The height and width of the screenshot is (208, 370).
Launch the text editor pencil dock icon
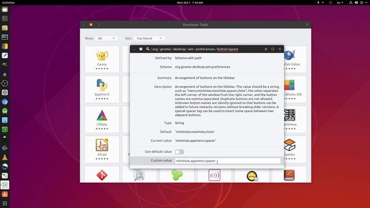pyautogui.click(x=5, y=55)
